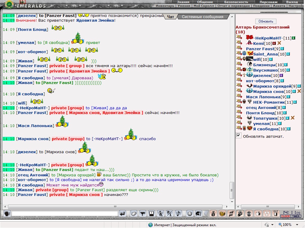Viewport: 305px width, 228px height.
Task: Click the speaking head icon beside chat input
Action: click(x=7, y=214)
